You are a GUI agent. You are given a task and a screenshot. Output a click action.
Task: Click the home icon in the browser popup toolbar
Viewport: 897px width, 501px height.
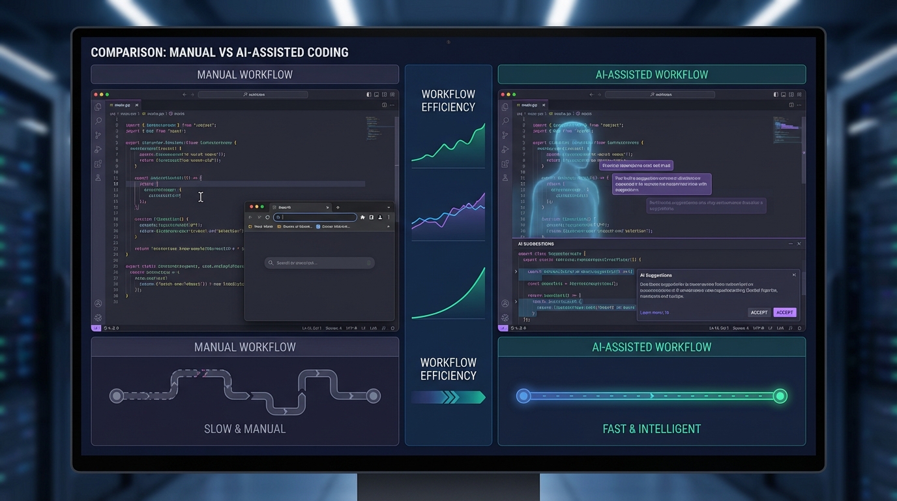tap(267, 217)
